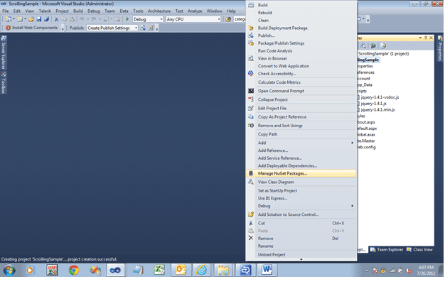Click the Add New Item toolbar icon
Screen dimensions: 445x284
point(19,19)
